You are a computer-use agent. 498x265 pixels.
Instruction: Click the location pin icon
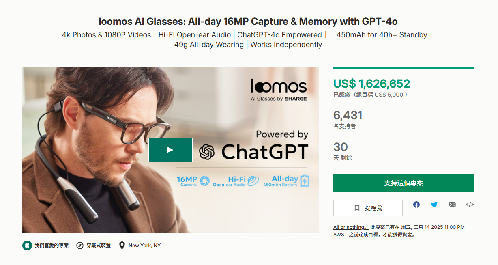tap(122, 246)
